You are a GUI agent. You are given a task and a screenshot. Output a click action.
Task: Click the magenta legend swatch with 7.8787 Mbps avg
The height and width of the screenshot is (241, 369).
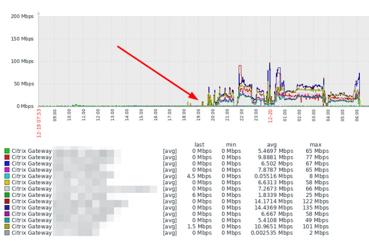pyautogui.click(x=7, y=170)
